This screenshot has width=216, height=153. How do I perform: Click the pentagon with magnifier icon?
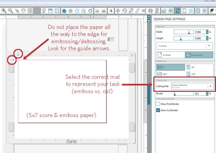(84, 11)
